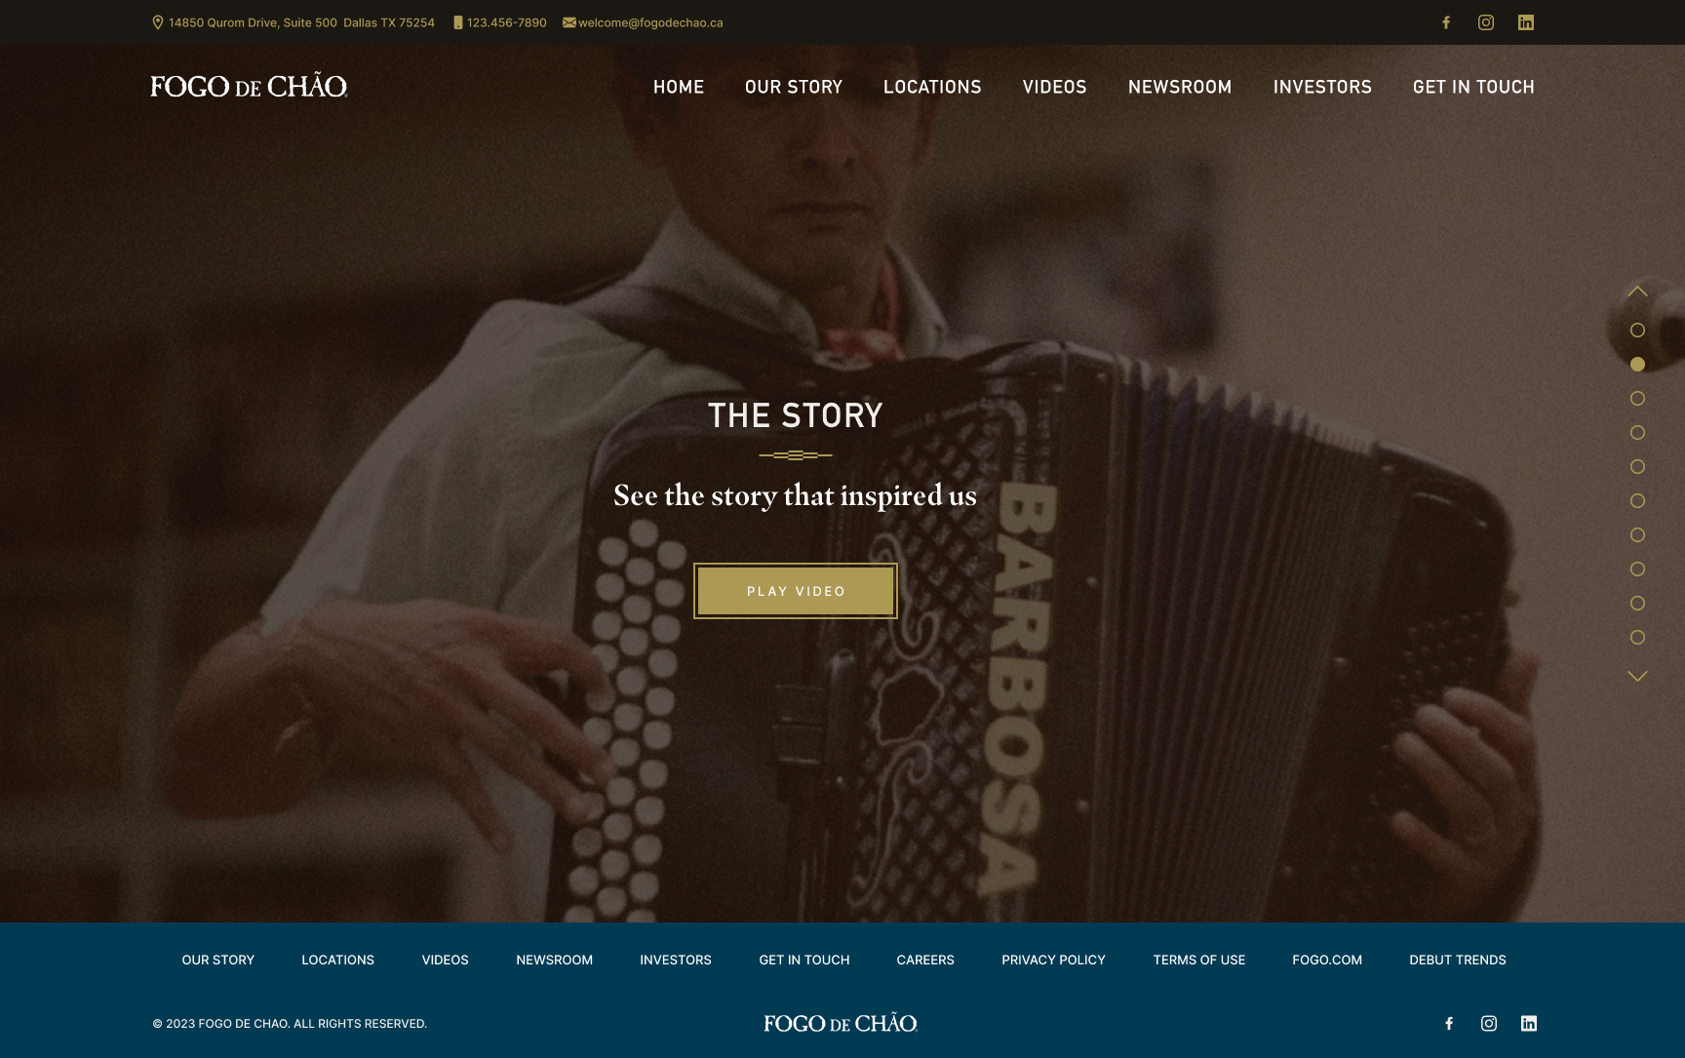Open Instagram icon in top header bar
The width and height of the screenshot is (1685, 1058).
point(1486,22)
